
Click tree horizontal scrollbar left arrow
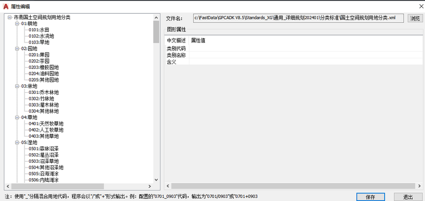pyautogui.click(x=7, y=186)
